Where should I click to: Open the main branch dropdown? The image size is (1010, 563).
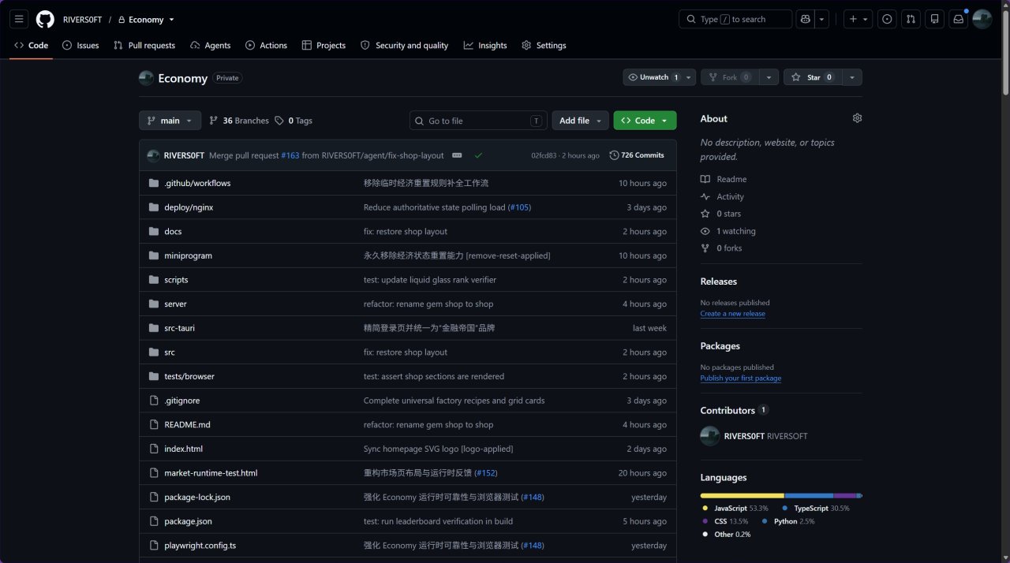tap(170, 121)
